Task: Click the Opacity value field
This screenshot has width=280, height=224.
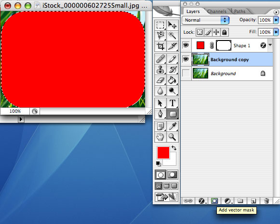Action: point(266,20)
